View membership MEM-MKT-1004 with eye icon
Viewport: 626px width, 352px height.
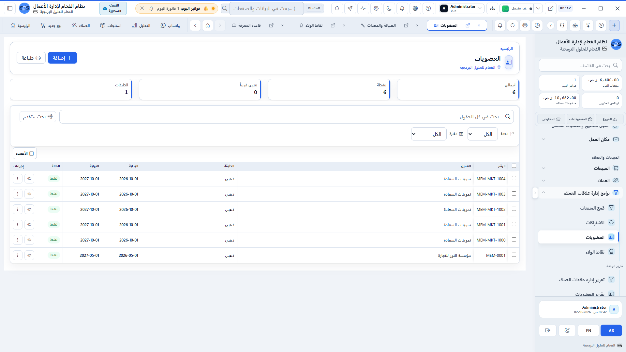click(29, 179)
